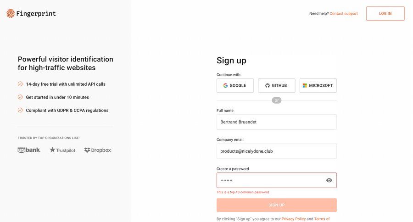Click the Fingerprint logo icon

point(11,14)
